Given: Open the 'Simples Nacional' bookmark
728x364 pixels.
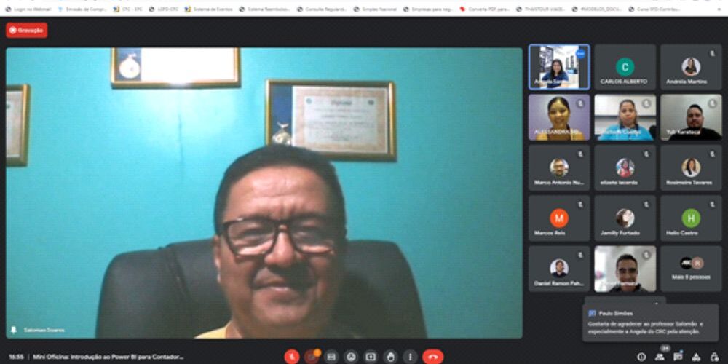Looking at the screenshot, I should click(x=376, y=9).
